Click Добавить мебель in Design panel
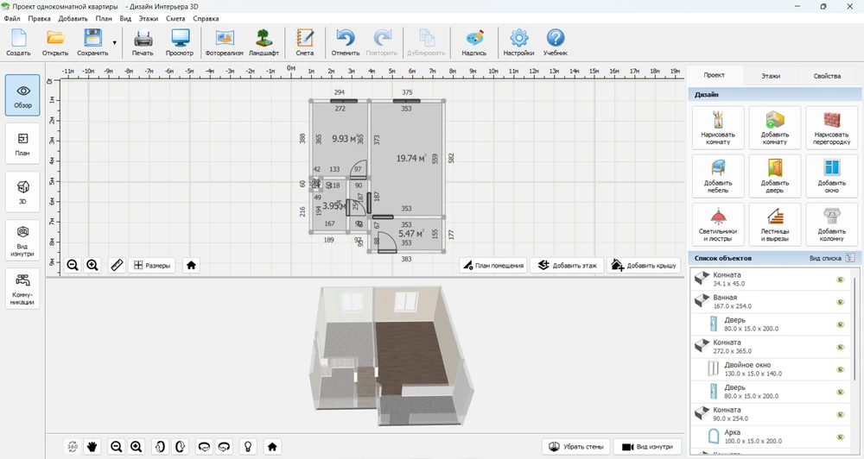The height and width of the screenshot is (459, 864). [x=717, y=176]
